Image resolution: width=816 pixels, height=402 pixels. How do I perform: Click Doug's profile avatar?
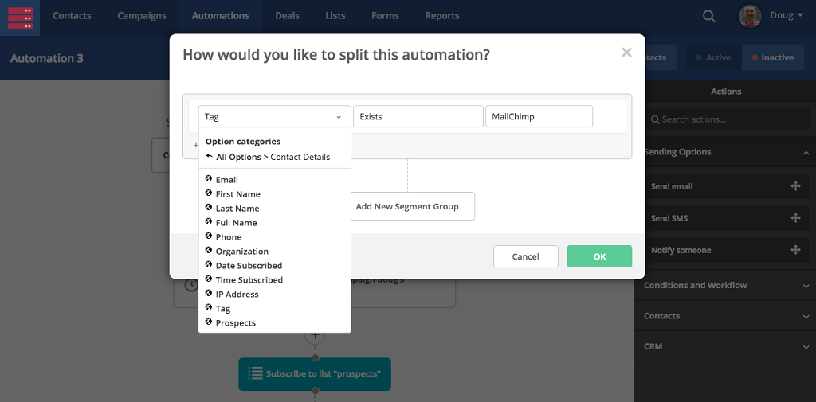[750, 16]
